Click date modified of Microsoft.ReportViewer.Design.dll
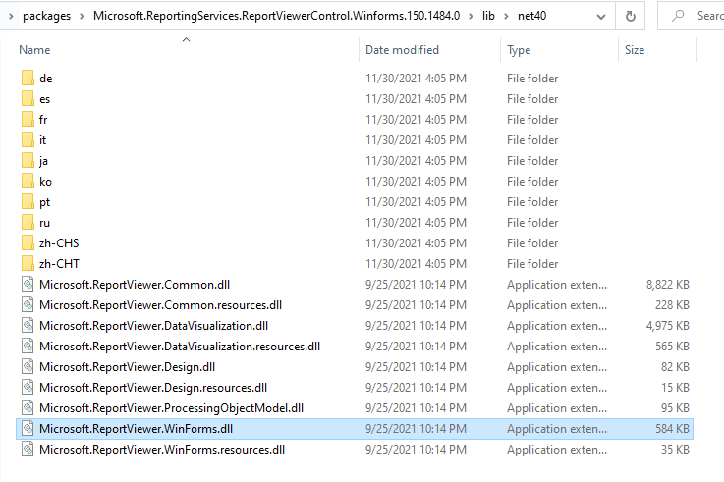The height and width of the screenshot is (482, 724). [x=416, y=367]
